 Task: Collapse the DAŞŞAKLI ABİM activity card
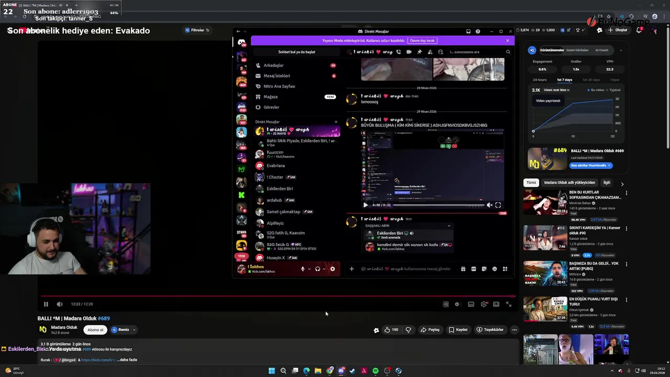(449, 226)
